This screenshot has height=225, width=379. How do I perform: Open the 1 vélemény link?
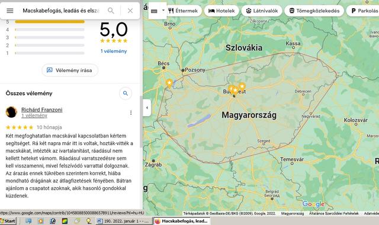pos(114,52)
